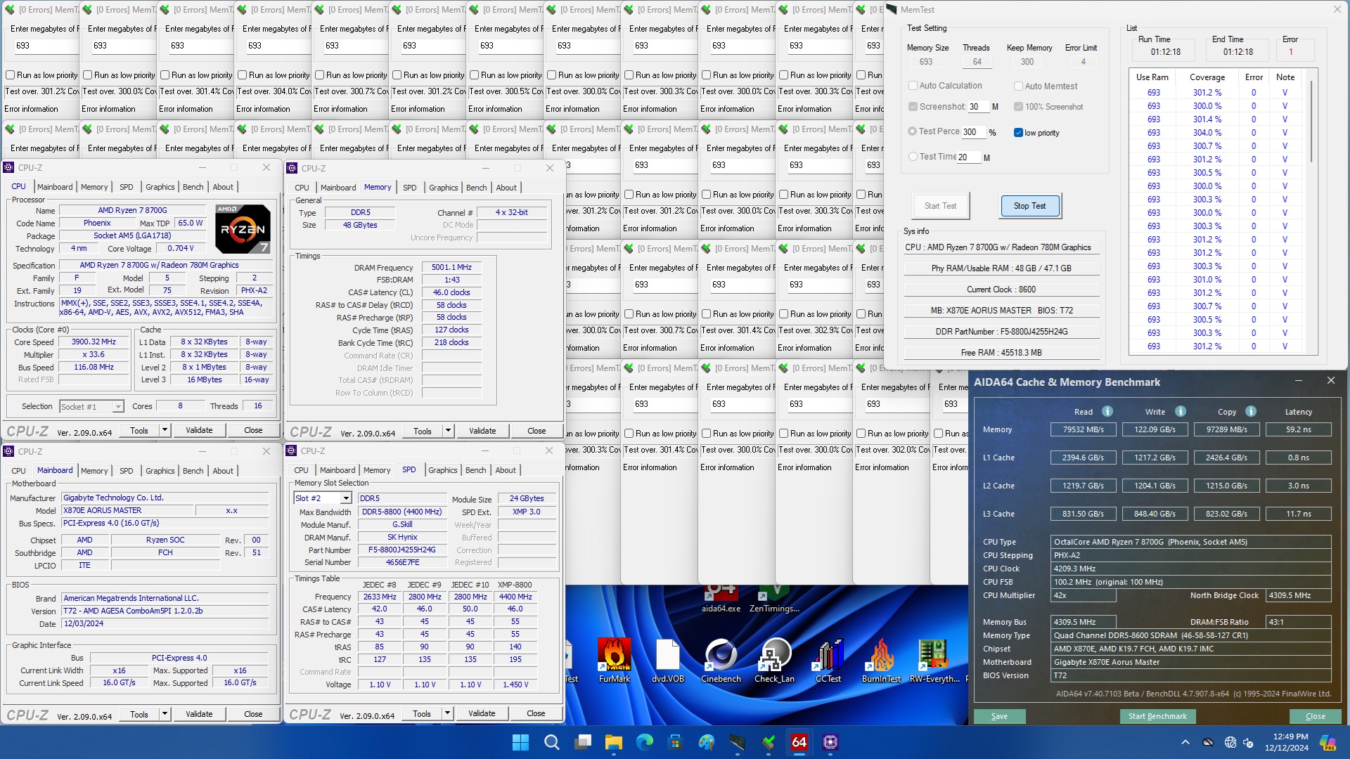Open Task View from the taskbar

point(583,742)
